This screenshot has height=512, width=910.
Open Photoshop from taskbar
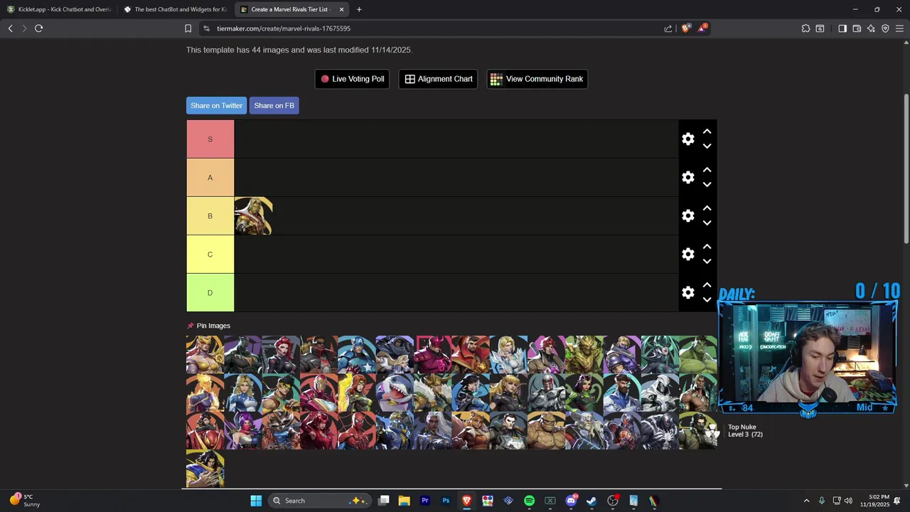coord(446,501)
